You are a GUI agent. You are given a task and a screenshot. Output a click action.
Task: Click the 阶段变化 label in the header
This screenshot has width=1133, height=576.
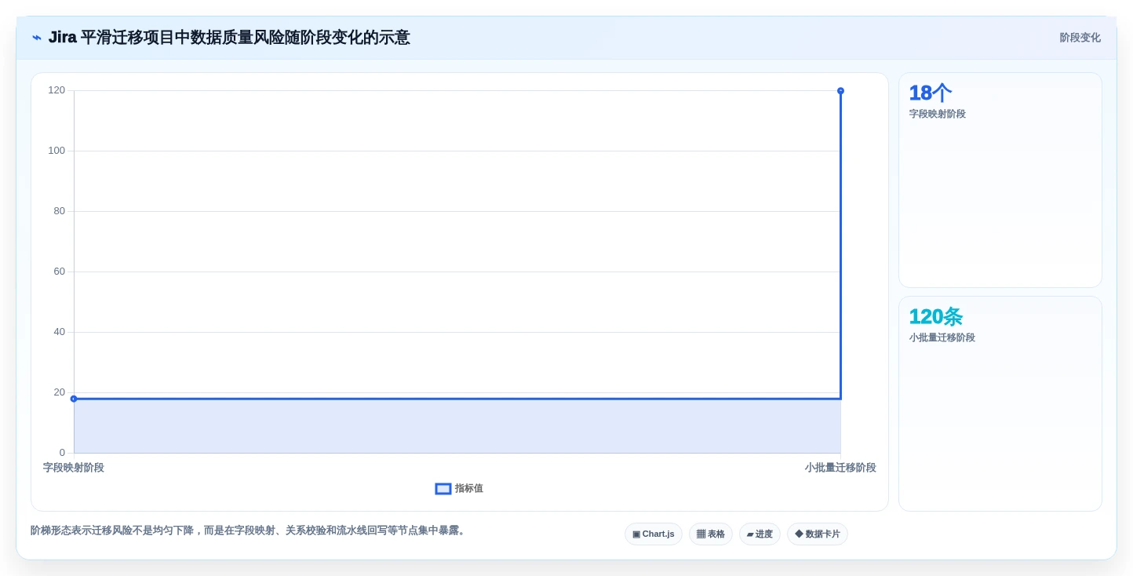[1080, 38]
